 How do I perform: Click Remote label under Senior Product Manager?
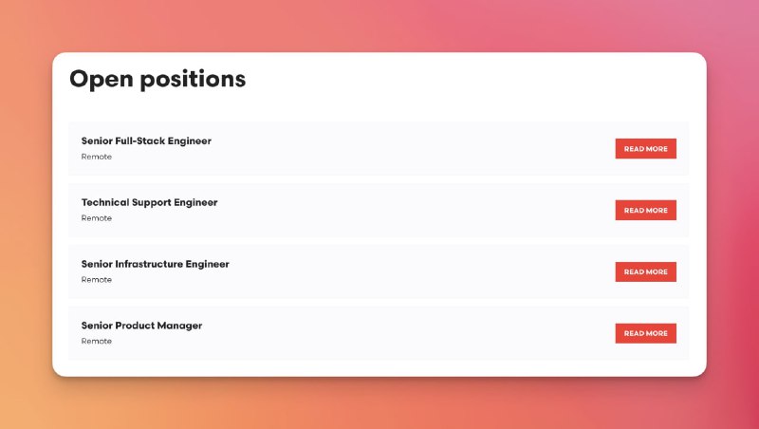click(97, 341)
